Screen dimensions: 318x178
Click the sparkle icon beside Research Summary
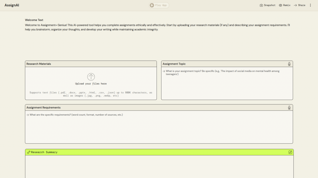(29, 152)
